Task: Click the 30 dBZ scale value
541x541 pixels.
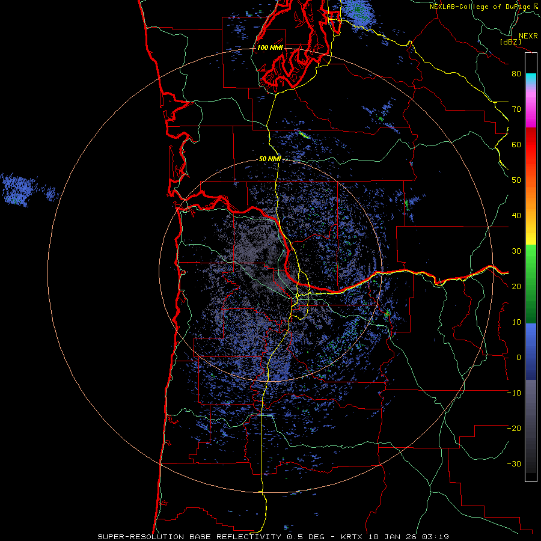Action: pos(516,251)
